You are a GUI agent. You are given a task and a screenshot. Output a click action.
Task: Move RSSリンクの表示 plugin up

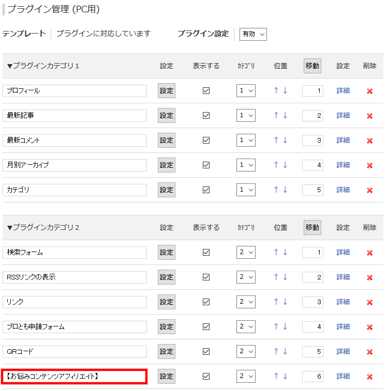[276, 277]
